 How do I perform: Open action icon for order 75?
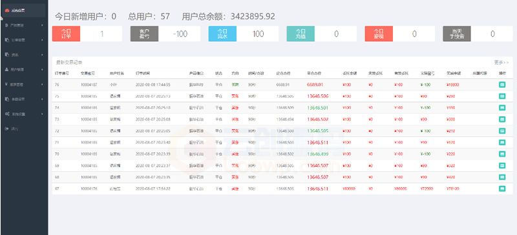tap(502, 96)
